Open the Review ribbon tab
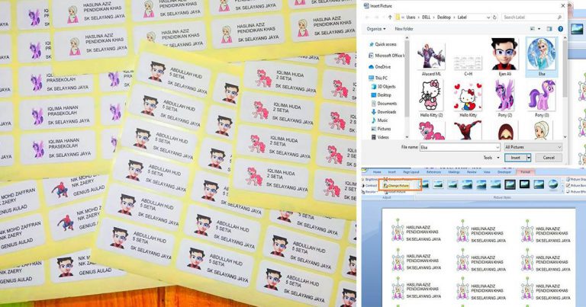The width and height of the screenshot is (586, 307). tap(472, 172)
